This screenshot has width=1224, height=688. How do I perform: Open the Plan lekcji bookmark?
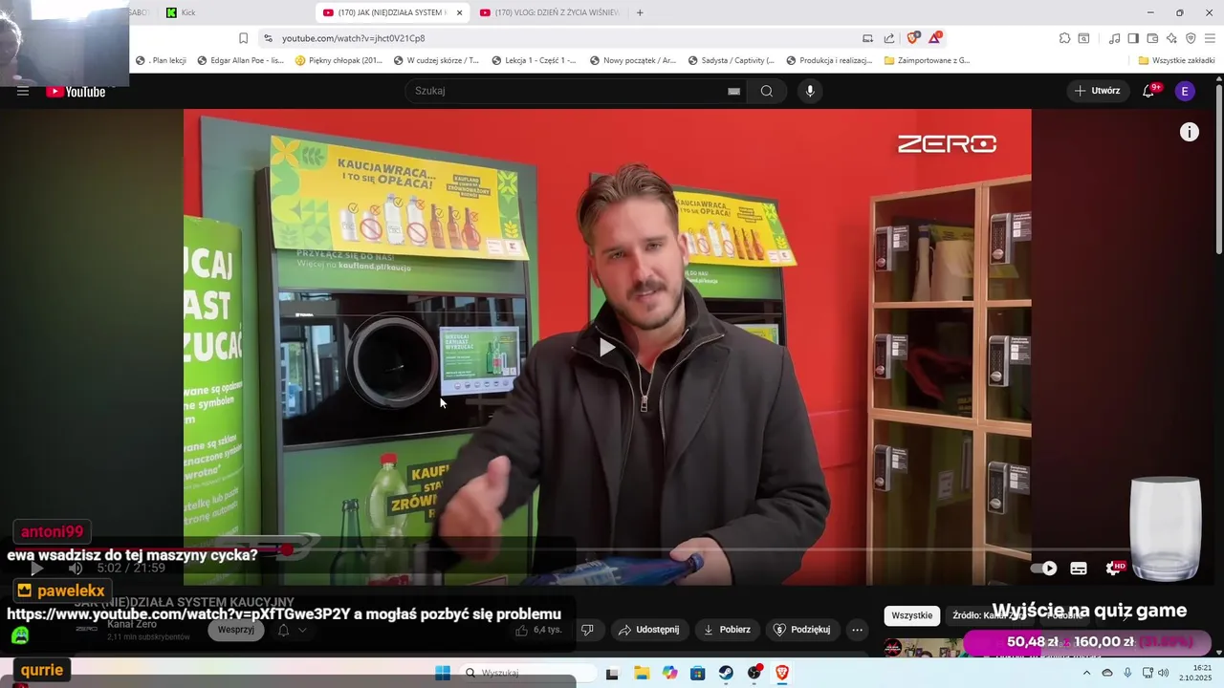(161, 60)
